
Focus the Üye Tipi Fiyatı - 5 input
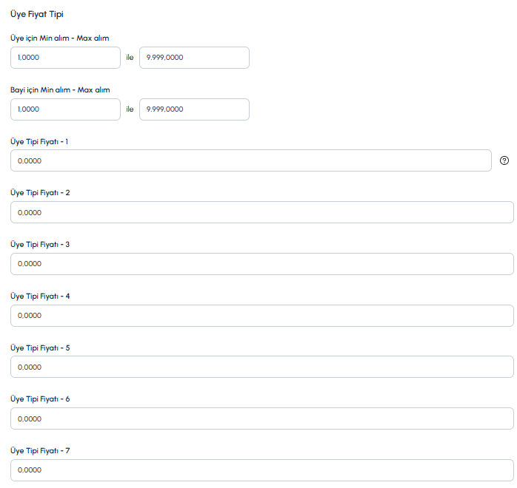pyautogui.click(x=262, y=367)
